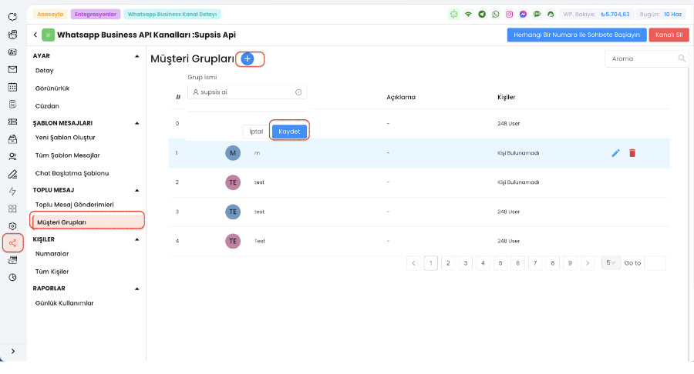Screen dimensions: 694x374
Task: Go to pagination page 5
Action: pos(500,263)
